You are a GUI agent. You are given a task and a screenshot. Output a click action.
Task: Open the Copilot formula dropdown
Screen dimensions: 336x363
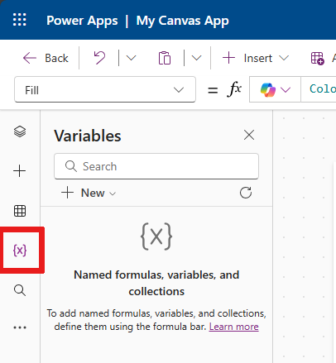click(275, 89)
